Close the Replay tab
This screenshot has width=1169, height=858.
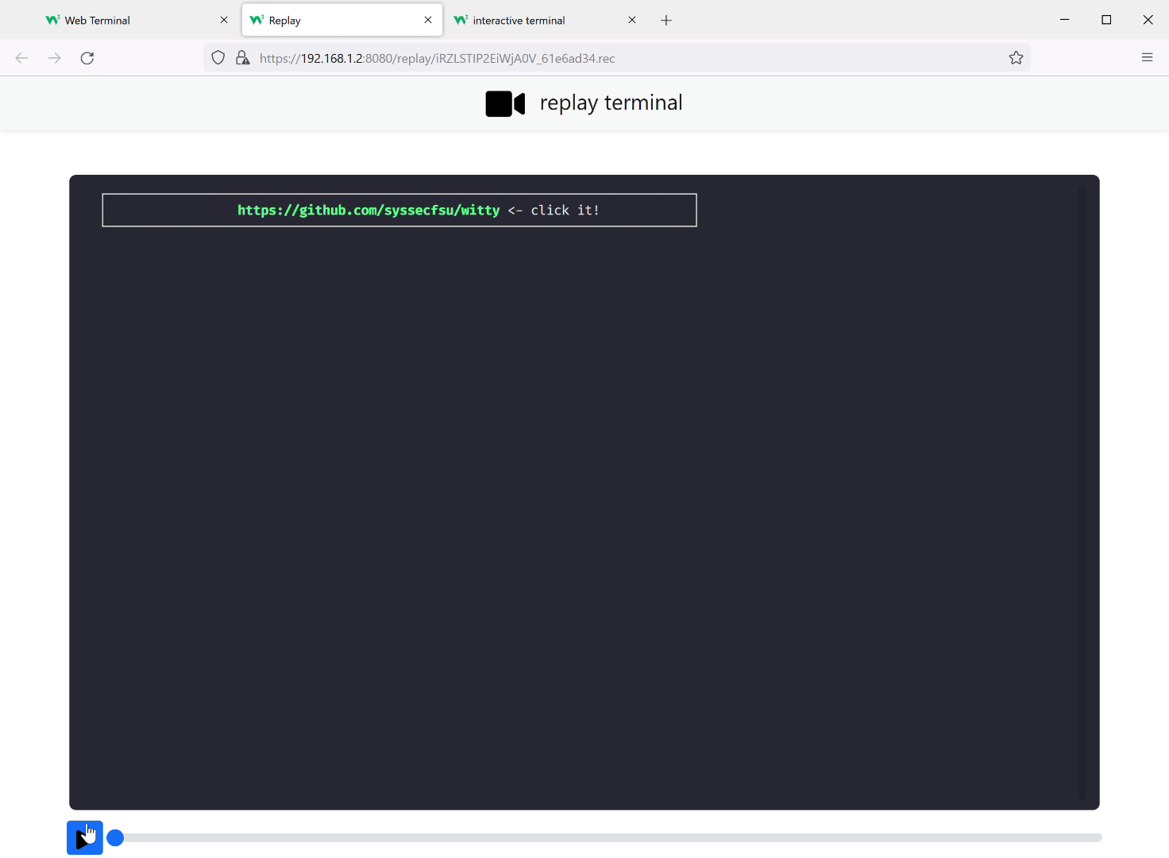tap(428, 20)
